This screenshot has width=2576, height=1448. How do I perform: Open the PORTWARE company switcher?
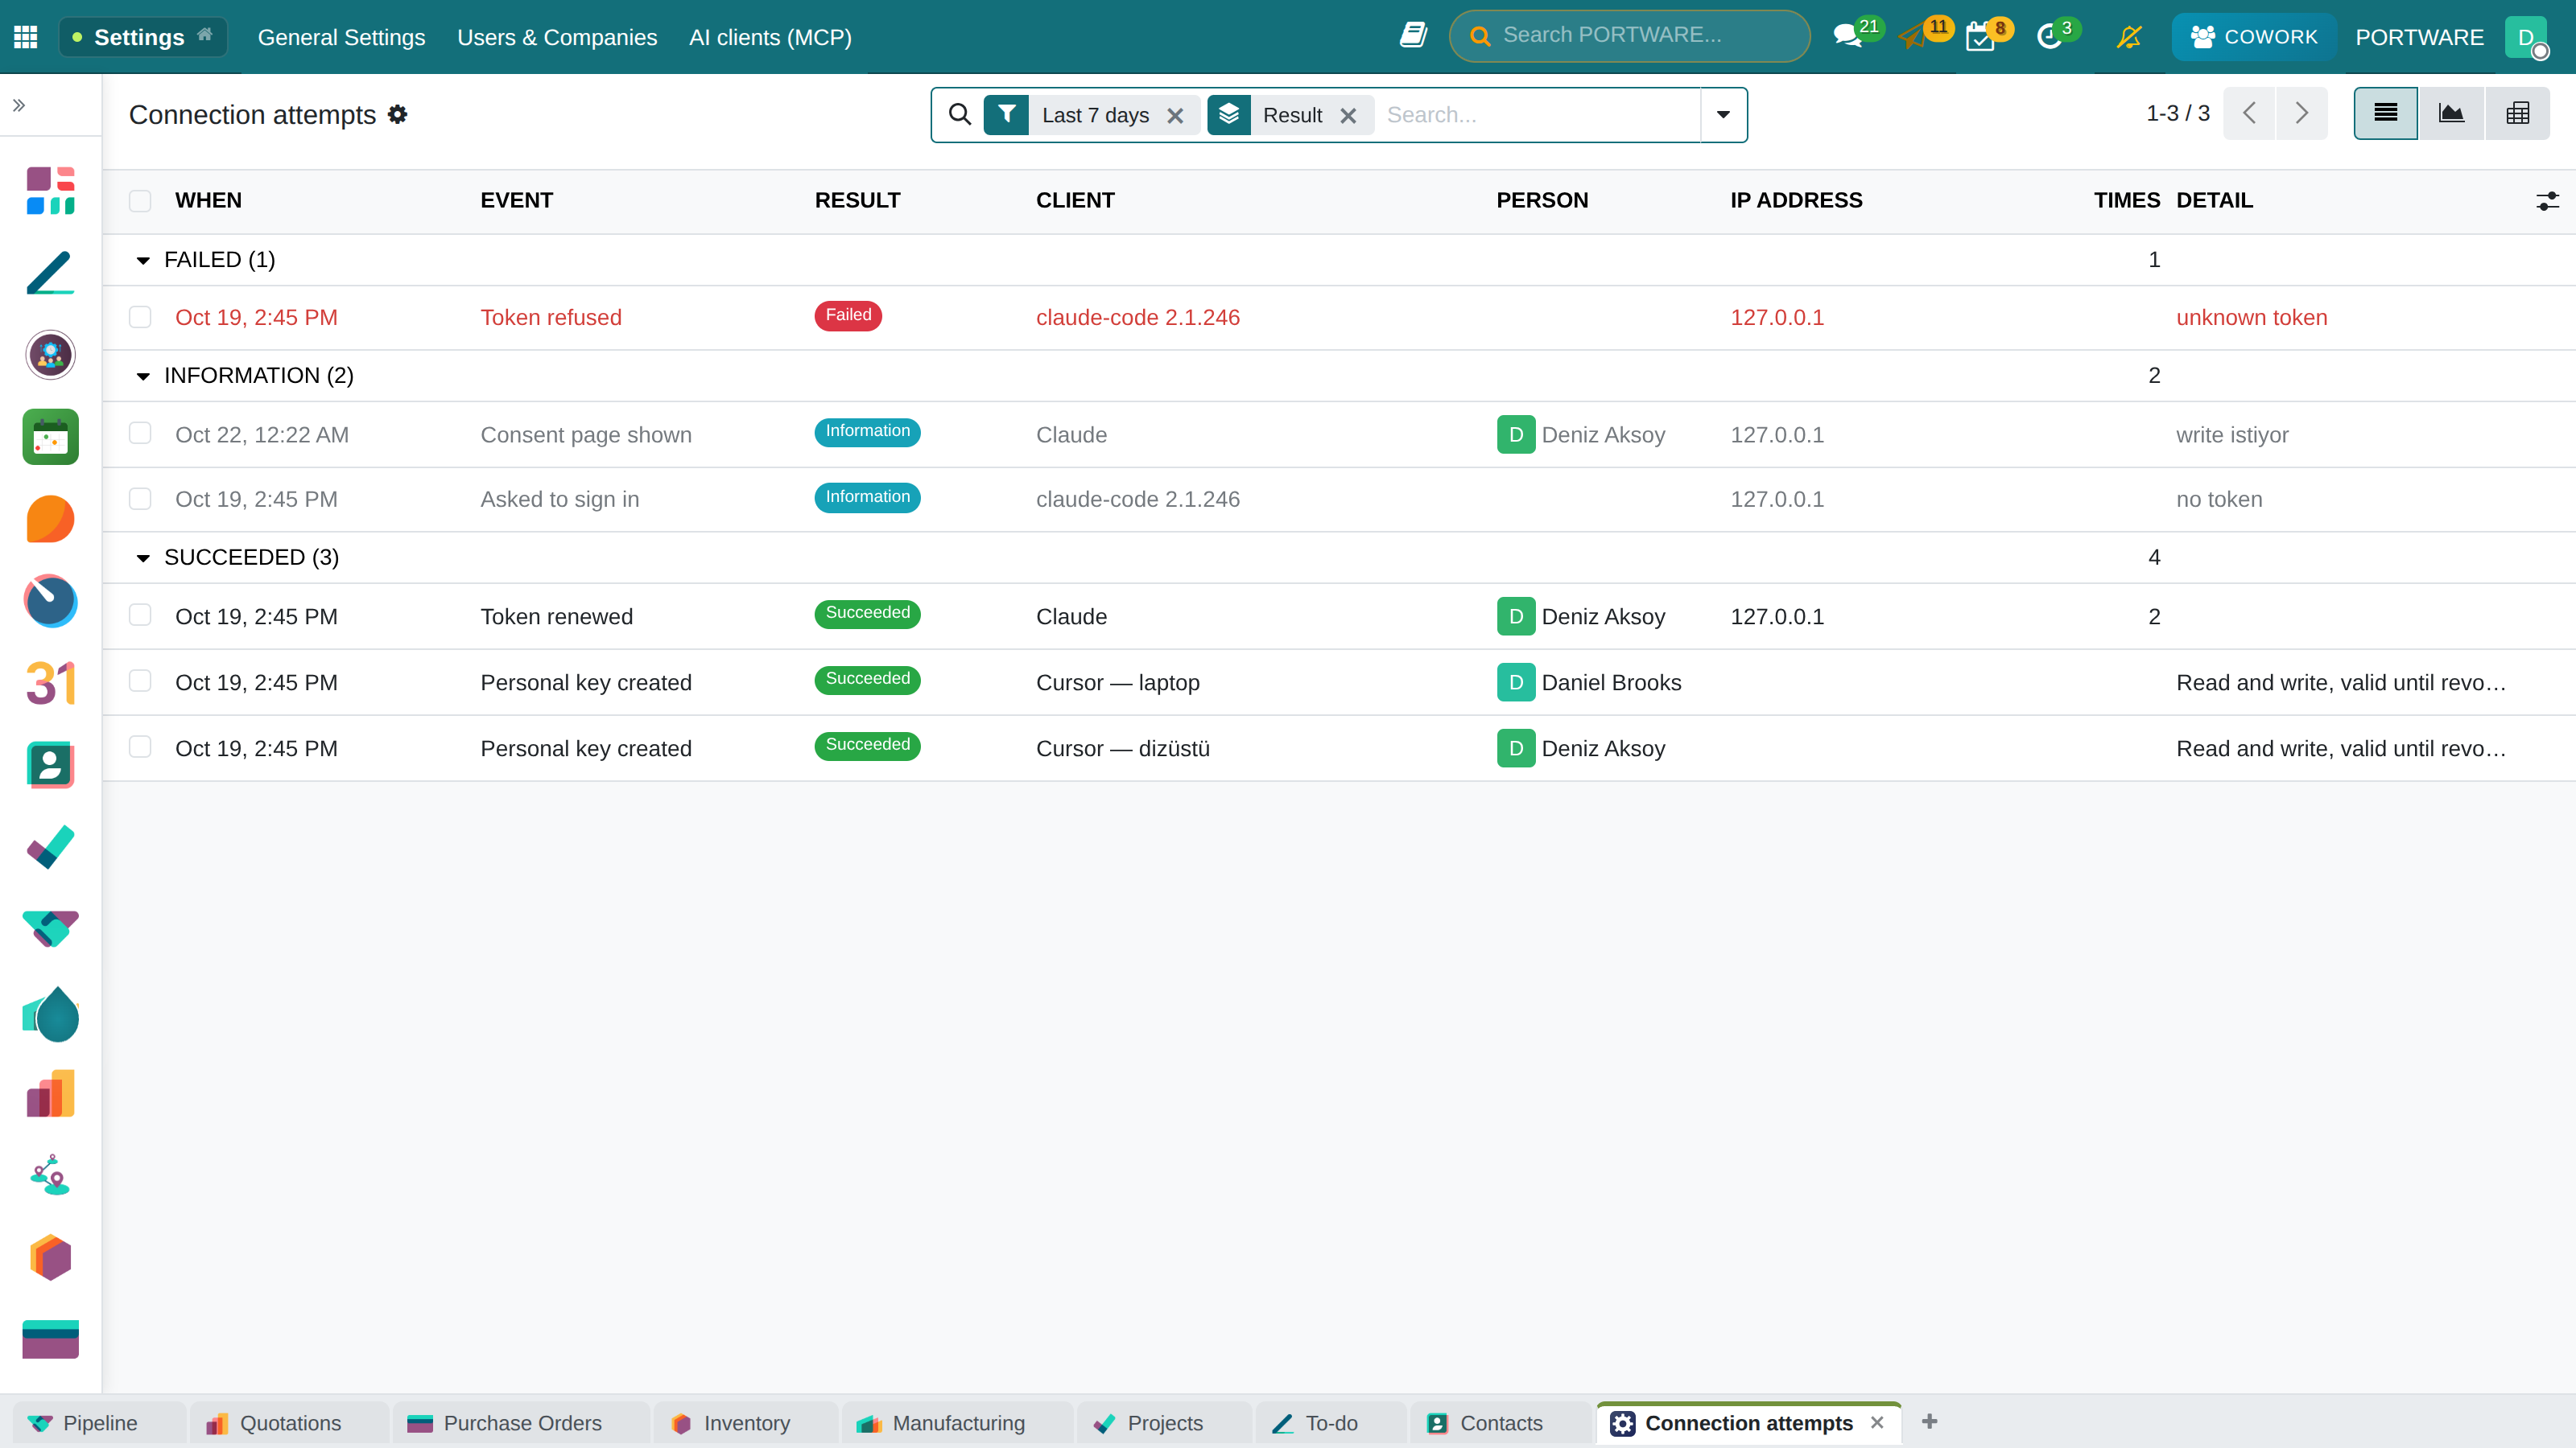point(2419,37)
